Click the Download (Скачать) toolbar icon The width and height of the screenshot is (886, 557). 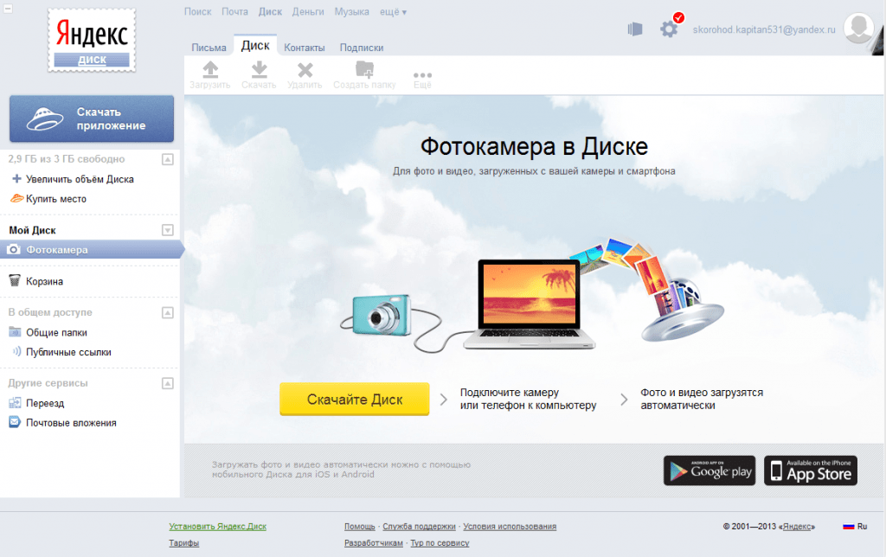coord(260,69)
